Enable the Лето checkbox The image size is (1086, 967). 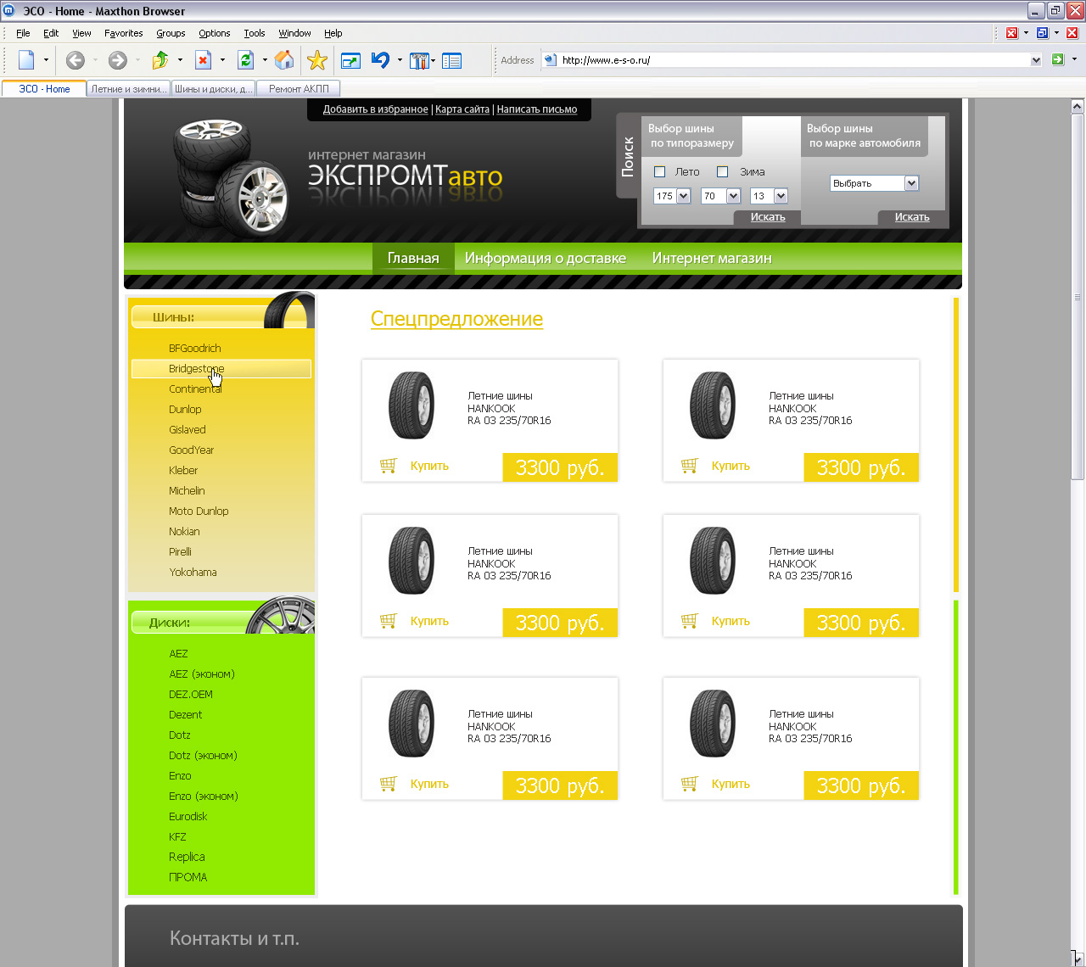click(659, 171)
